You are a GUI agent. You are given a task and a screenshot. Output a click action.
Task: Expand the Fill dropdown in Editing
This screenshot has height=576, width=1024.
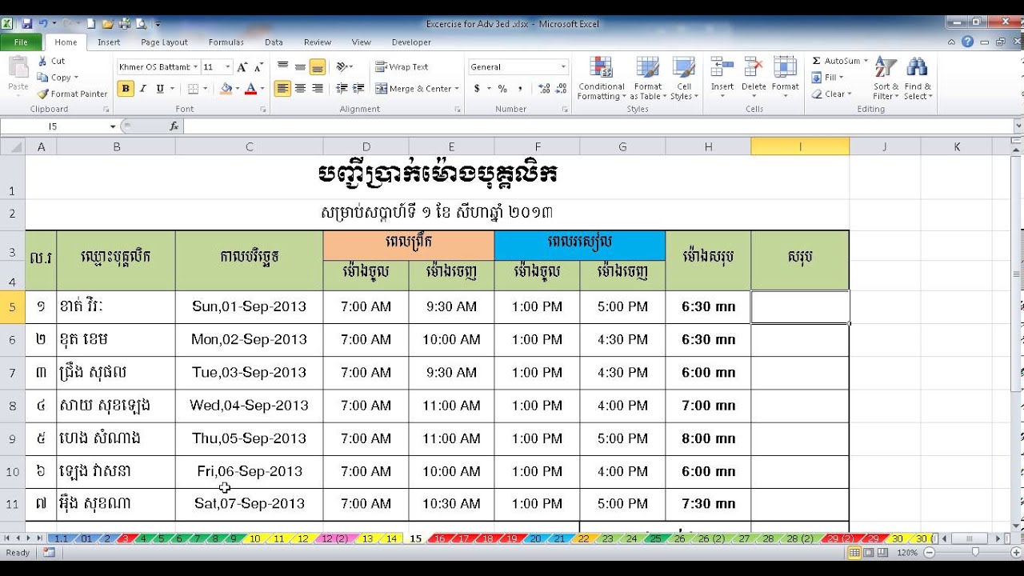coord(840,78)
